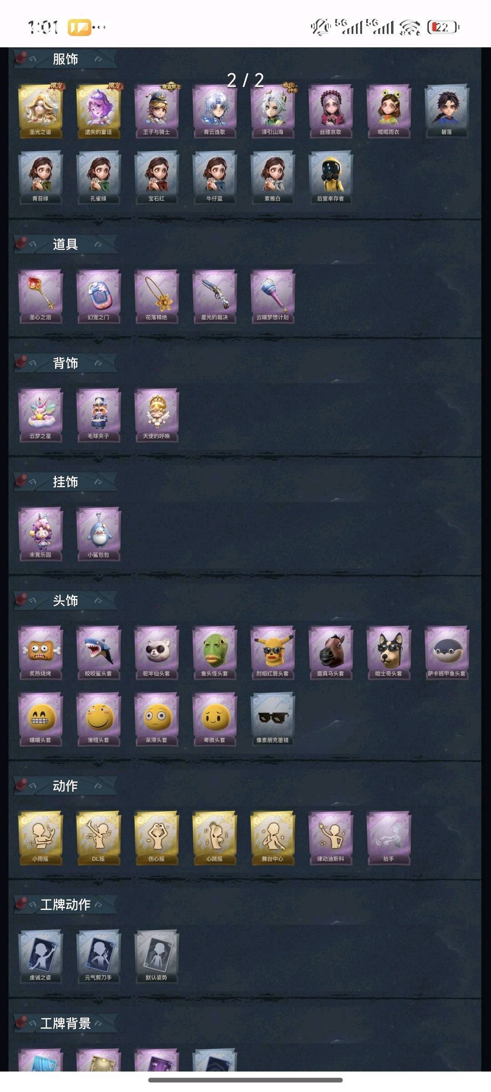Collapse the 道具 section header
This screenshot has height=1092, width=491.
[65, 244]
